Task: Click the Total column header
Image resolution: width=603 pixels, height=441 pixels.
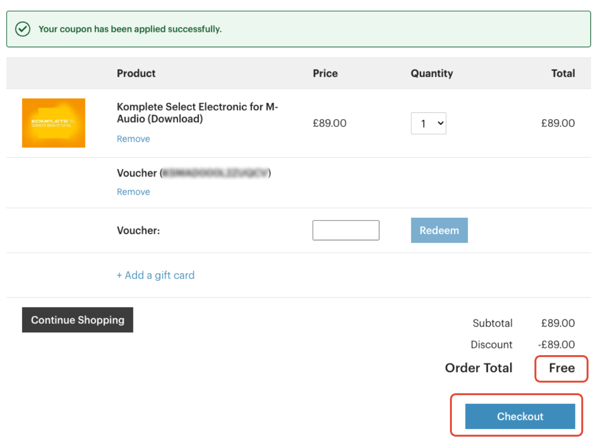Action: [x=563, y=73]
